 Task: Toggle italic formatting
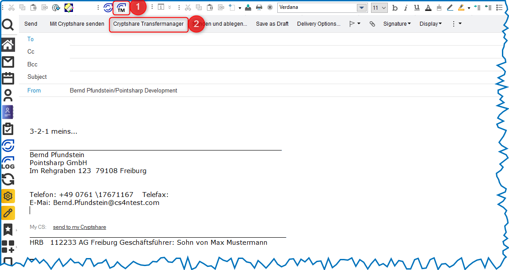pyautogui.click(x=406, y=8)
